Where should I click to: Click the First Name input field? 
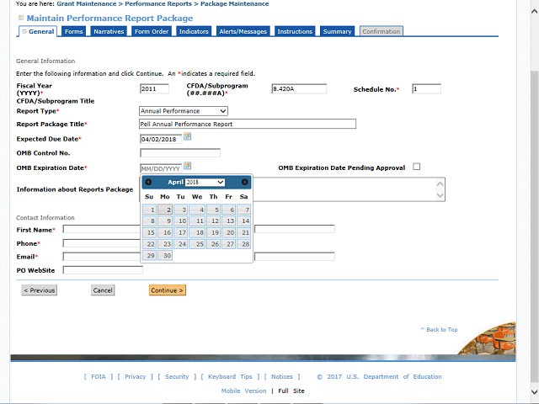102,229
